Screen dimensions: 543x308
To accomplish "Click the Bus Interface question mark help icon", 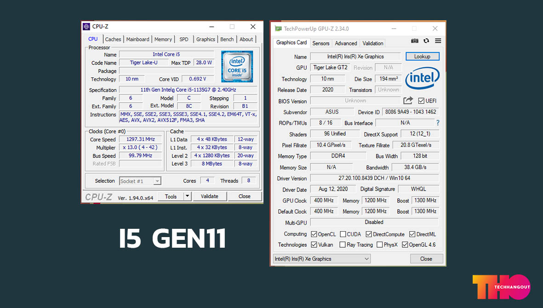I will pyautogui.click(x=438, y=123).
